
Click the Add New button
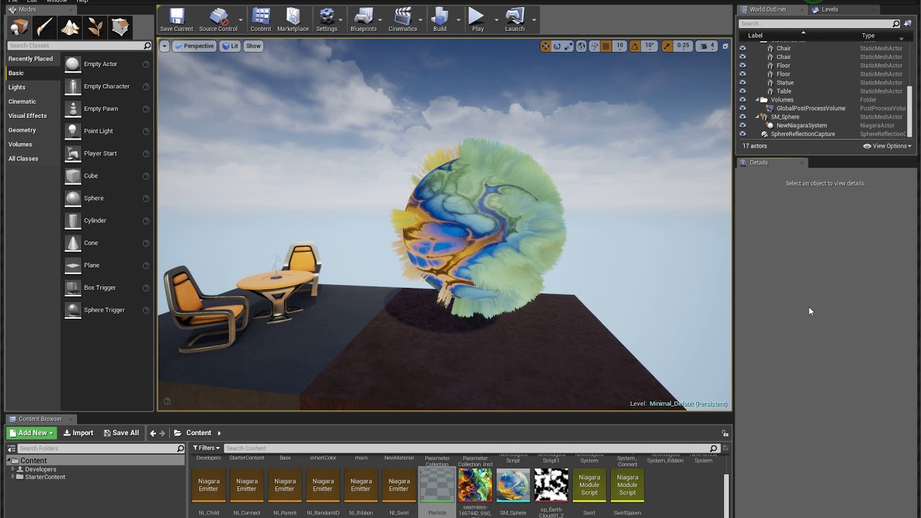click(32, 433)
